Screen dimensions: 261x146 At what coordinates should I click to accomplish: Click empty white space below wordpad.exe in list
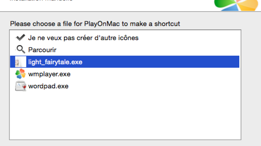click(x=125, y=116)
